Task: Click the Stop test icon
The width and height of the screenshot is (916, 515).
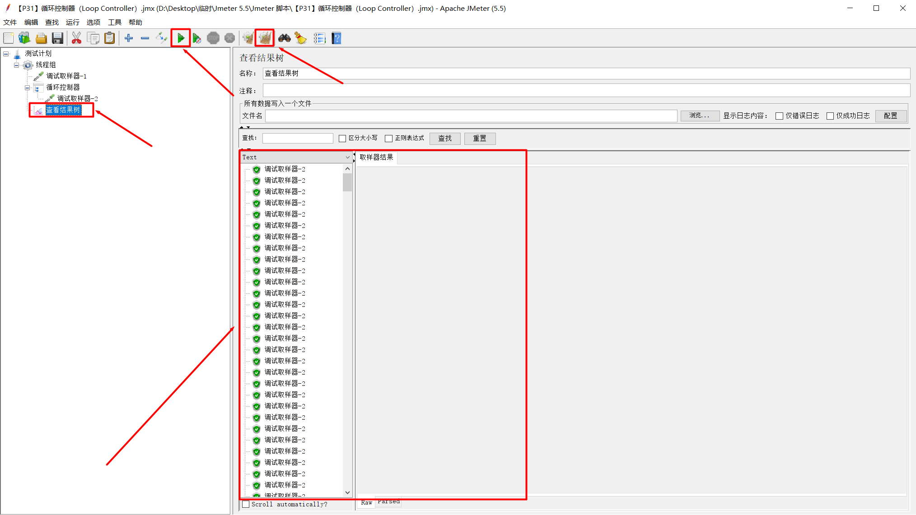Action: pyautogui.click(x=213, y=38)
